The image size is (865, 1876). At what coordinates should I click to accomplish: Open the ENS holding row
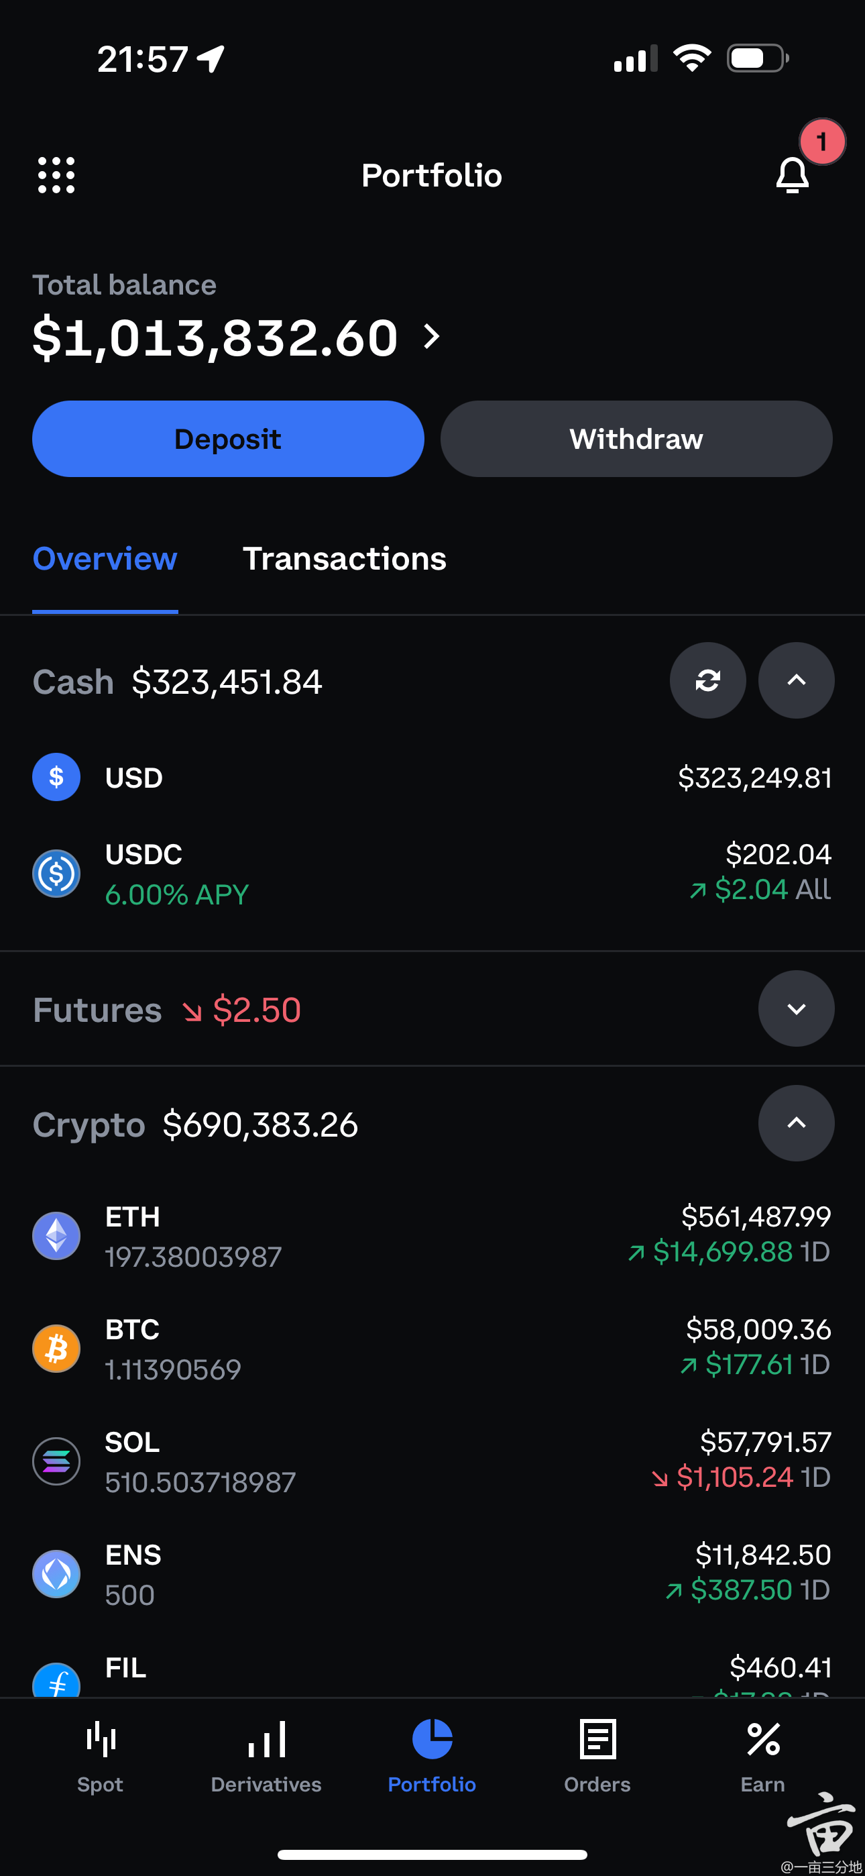click(432, 1575)
